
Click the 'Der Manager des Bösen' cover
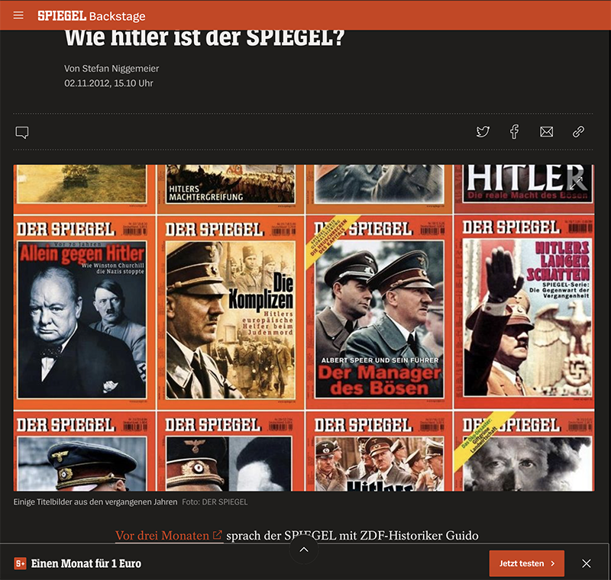pyautogui.click(x=379, y=313)
